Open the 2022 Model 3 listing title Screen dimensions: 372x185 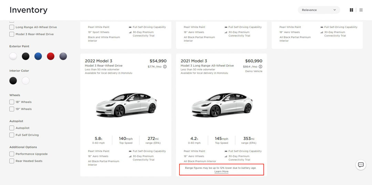coord(99,61)
